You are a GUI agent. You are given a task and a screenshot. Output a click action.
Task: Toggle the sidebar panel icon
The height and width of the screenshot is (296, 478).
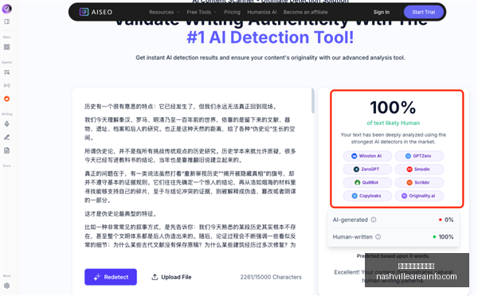6,21
